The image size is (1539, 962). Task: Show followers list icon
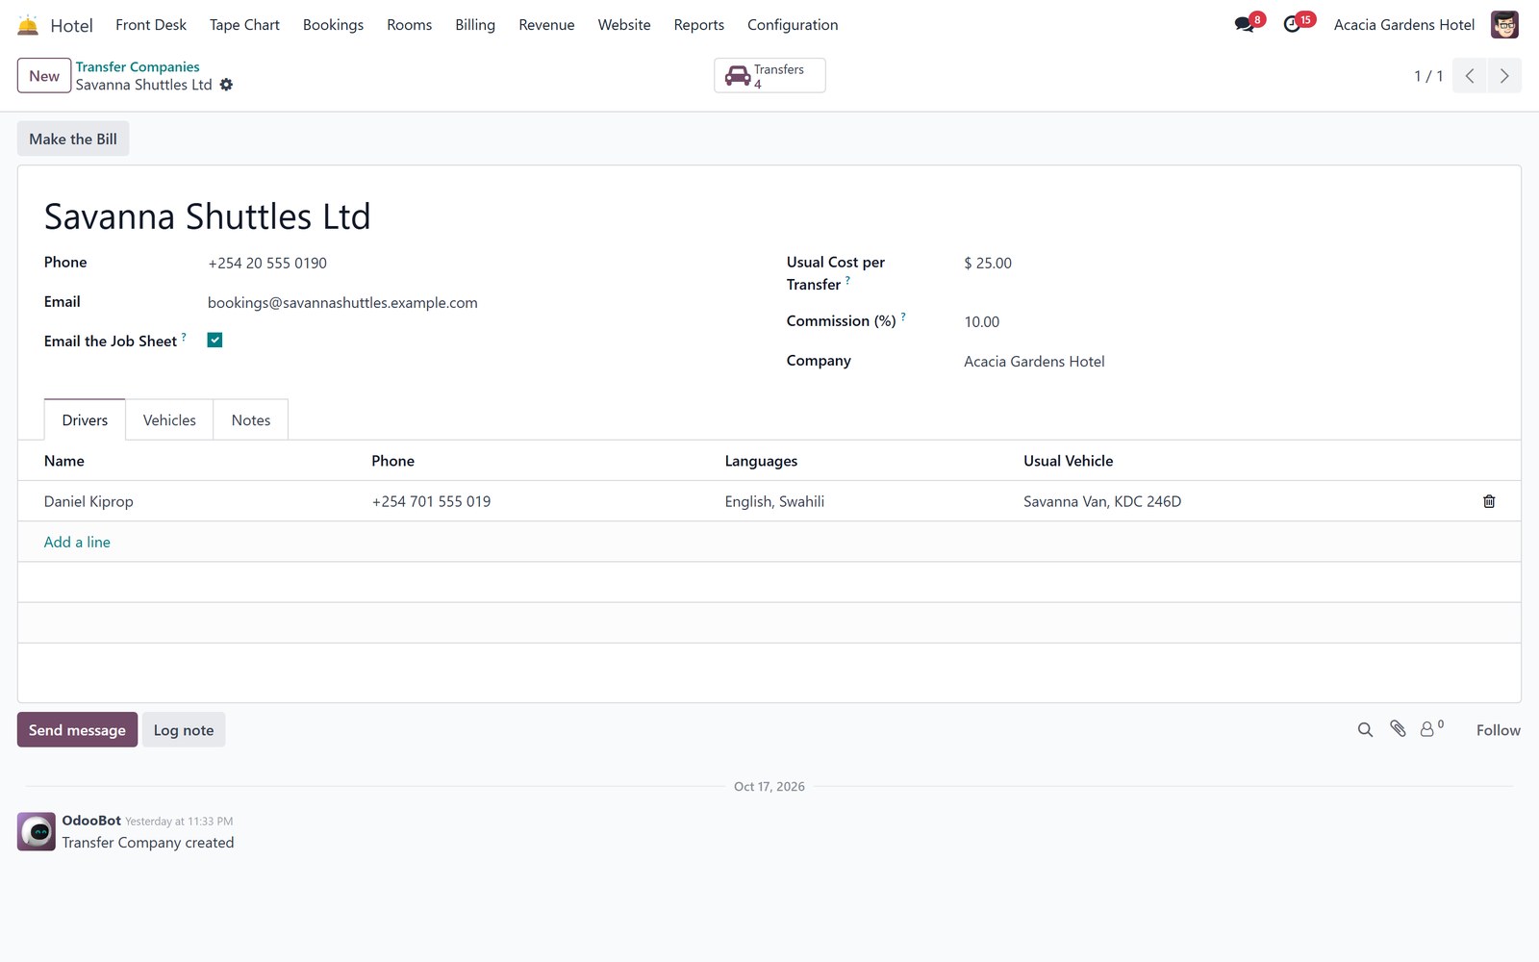(1431, 729)
